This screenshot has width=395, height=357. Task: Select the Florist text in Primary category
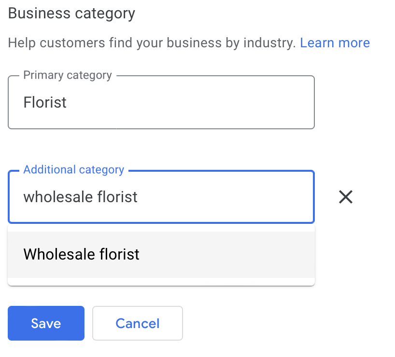(45, 102)
